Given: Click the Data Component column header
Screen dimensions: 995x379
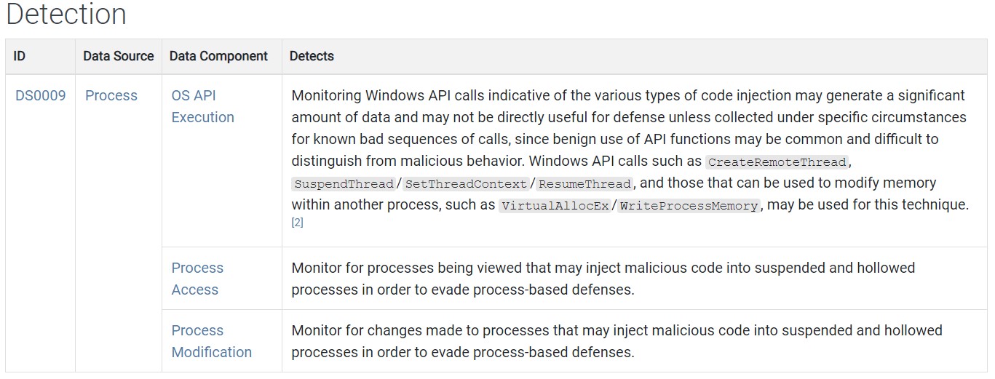Looking at the screenshot, I should (x=218, y=56).
